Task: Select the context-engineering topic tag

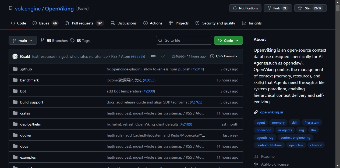Action: pos(295,138)
